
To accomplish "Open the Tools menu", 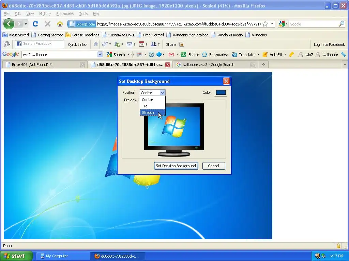I will [x=84, y=14].
